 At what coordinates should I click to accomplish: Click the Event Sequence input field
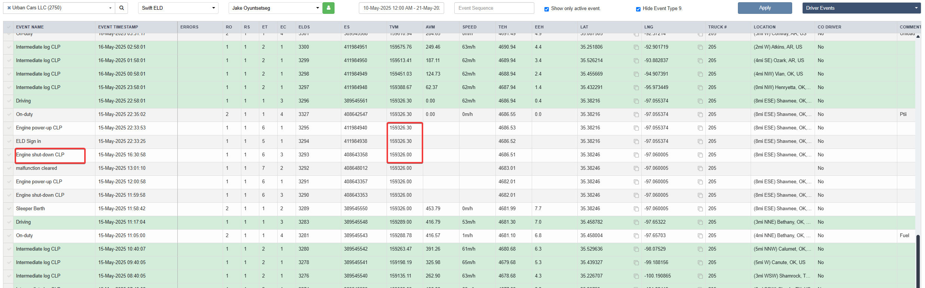tap(494, 8)
